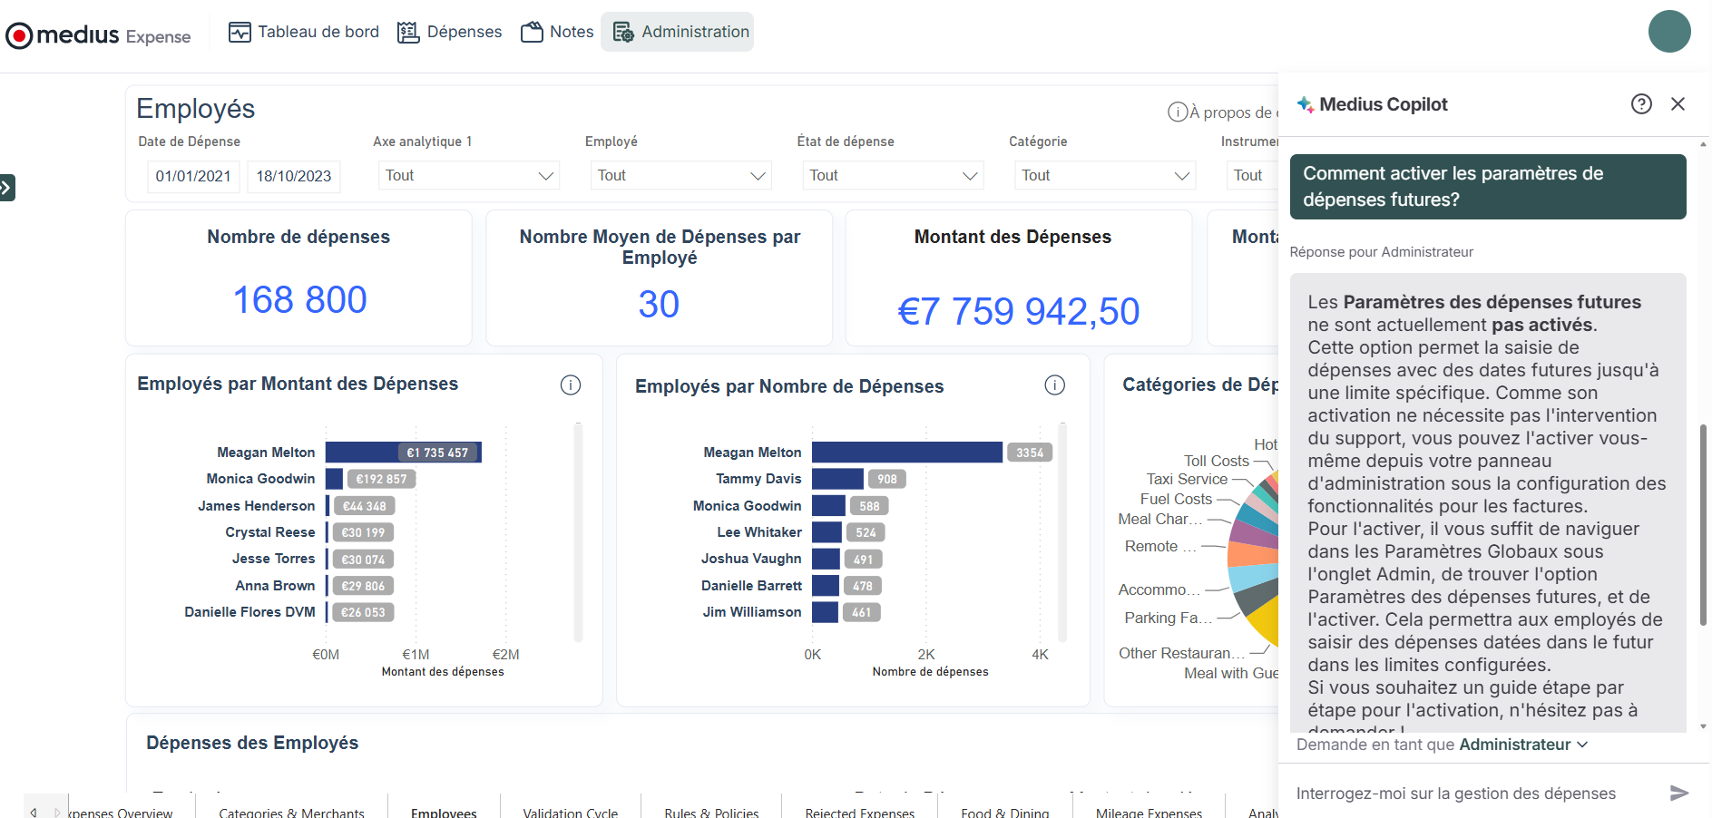
Task: Click the €7 759 942,50 amount value
Action: coord(1018,311)
